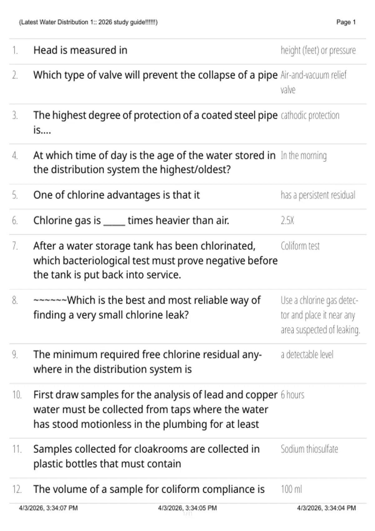Image resolution: width=375 pixels, height=531 pixels.
Task: Click the "Air-and-vacuum relief valve" answer
Action: (313, 82)
